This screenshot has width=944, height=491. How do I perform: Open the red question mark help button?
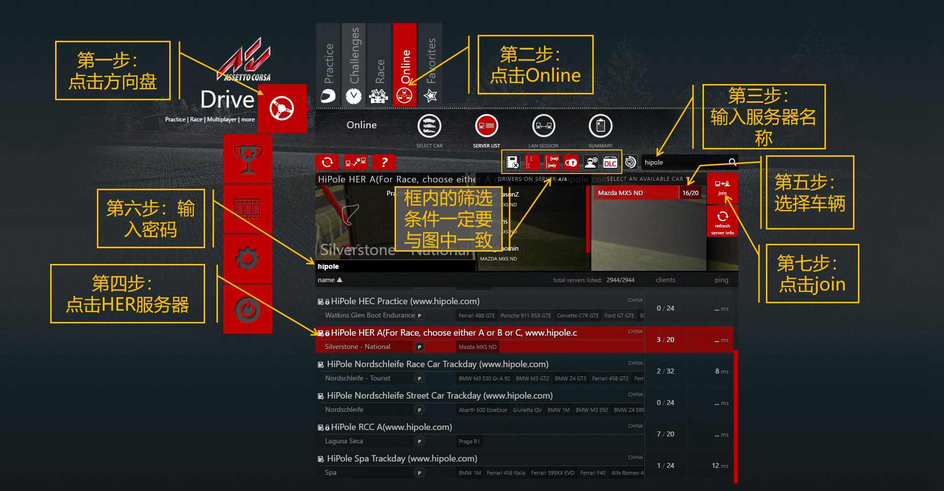[384, 162]
